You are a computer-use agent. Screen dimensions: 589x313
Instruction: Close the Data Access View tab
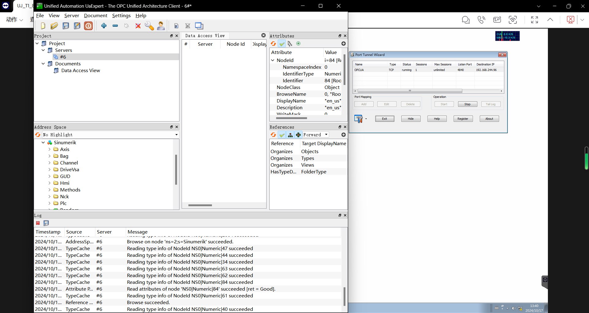pos(263,35)
